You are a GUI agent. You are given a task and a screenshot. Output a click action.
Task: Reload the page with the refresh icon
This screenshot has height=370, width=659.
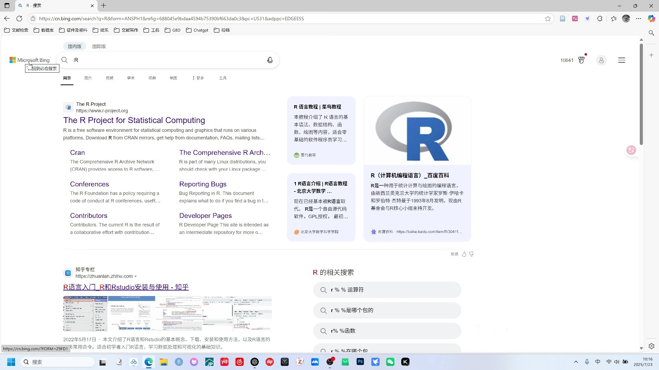tap(20, 18)
